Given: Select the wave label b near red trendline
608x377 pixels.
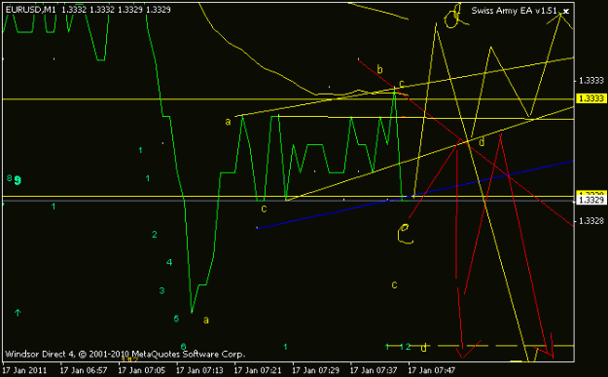Looking at the screenshot, I should pos(379,69).
